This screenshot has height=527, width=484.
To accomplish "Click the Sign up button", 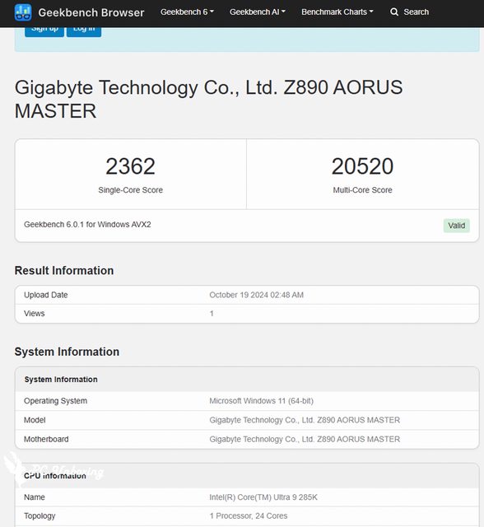I will click(x=44, y=31).
